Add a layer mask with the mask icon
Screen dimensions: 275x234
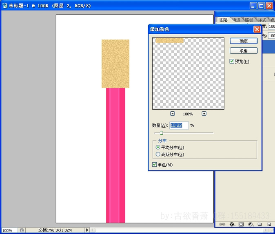tap(241, 224)
